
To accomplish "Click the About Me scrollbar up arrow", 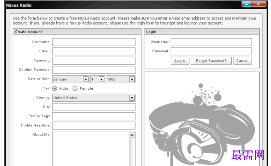I will point(132,135).
